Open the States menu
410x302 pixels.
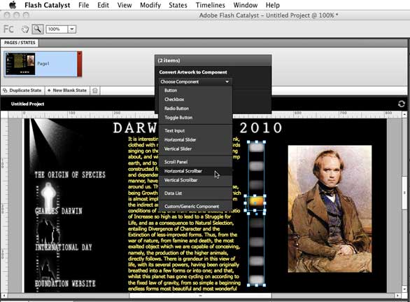[178, 5]
